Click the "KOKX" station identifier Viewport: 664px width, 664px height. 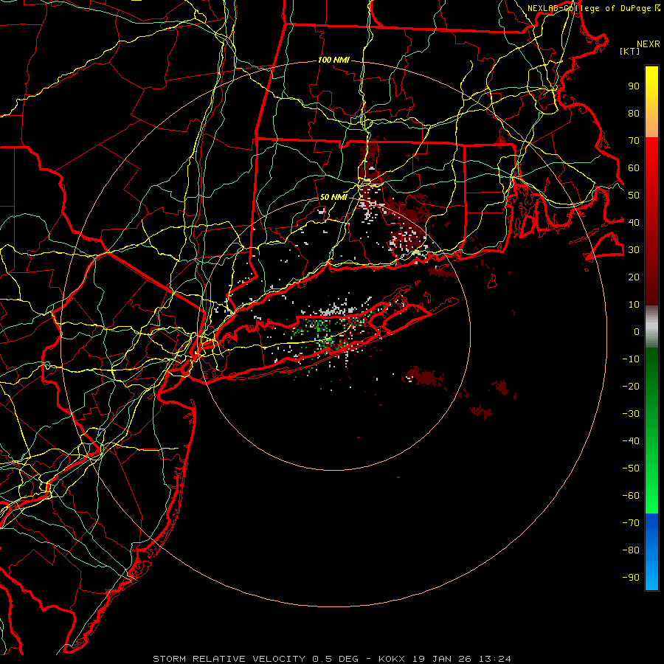pyautogui.click(x=392, y=659)
